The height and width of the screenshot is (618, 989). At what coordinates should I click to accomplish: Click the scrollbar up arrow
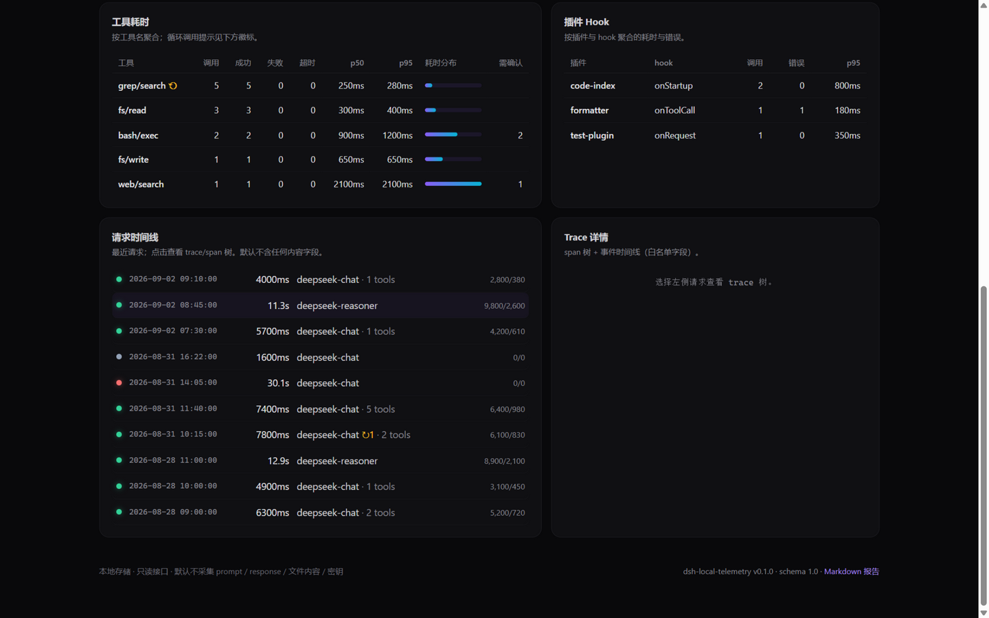tap(984, 5)
